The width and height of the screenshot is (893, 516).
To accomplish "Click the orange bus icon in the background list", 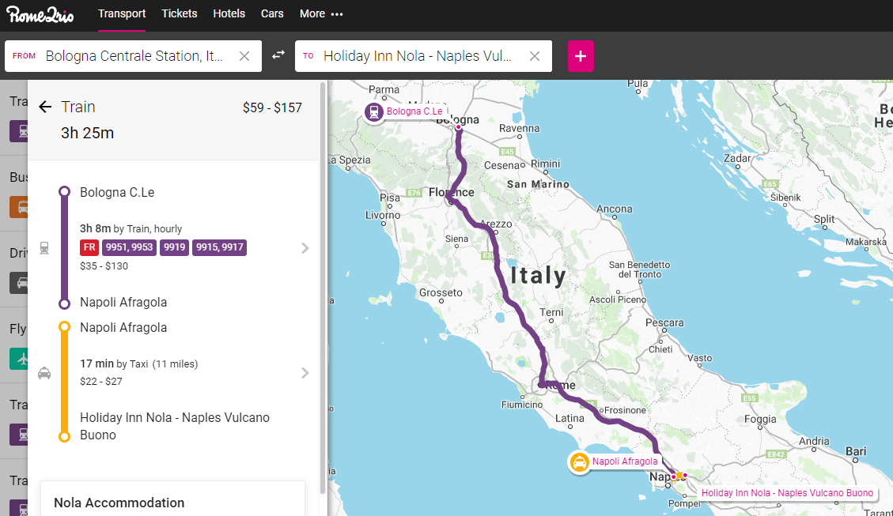I will coord(19,207).
